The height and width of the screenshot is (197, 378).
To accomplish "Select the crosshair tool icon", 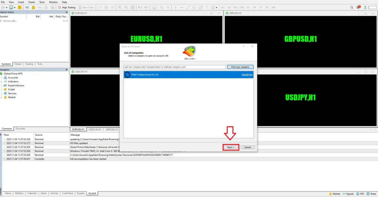I will pos(168,7).
